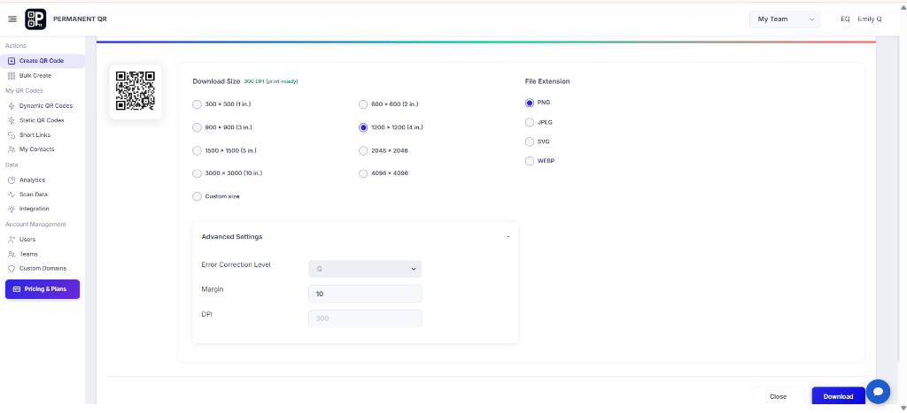Open the Emily Q profile menu

pyautogui.click(x=870, y=19)
